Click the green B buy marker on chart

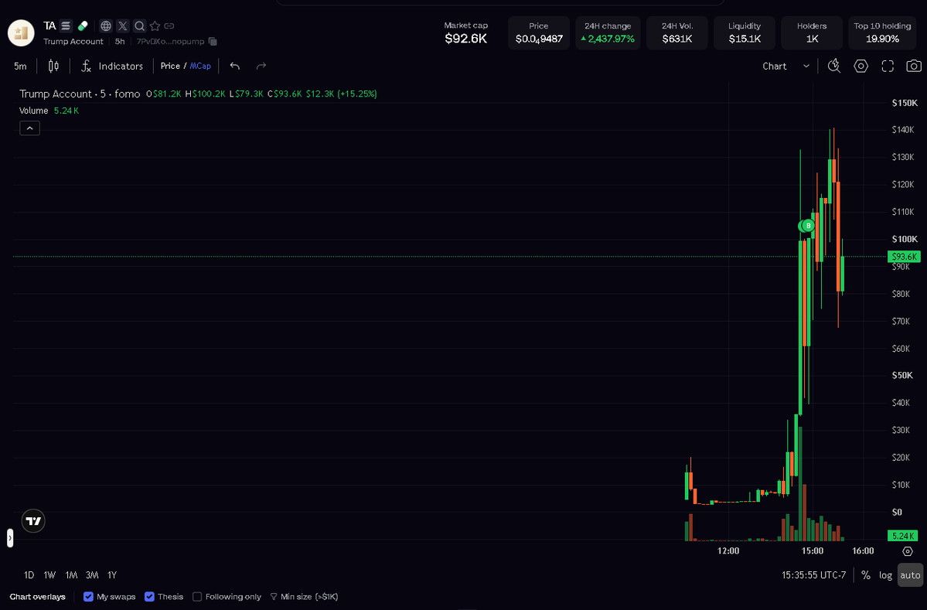[x=808, y=225]
